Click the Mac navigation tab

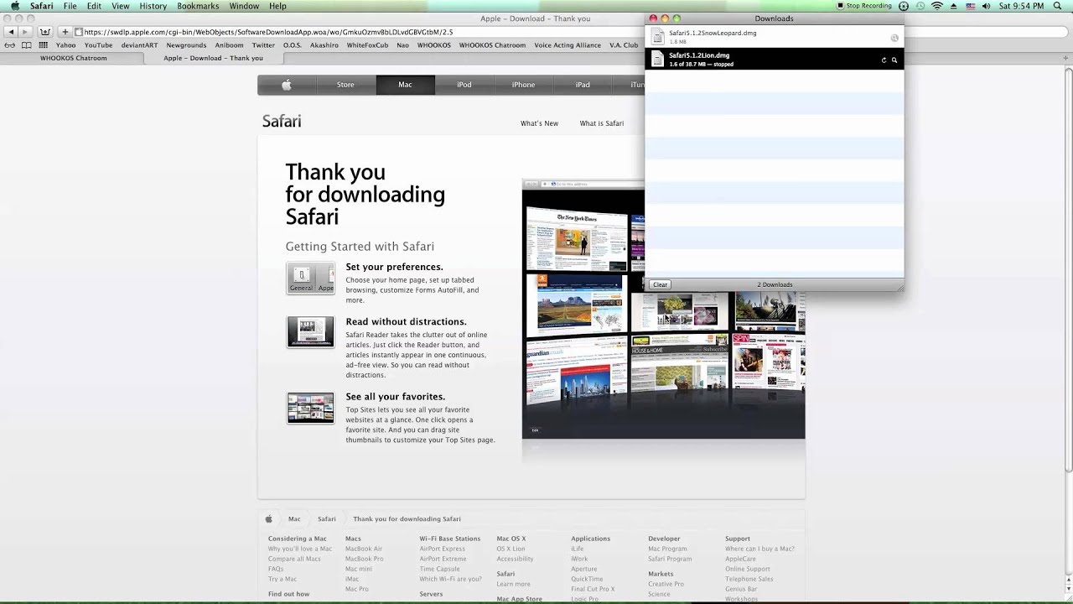click(x=405, y=85)
